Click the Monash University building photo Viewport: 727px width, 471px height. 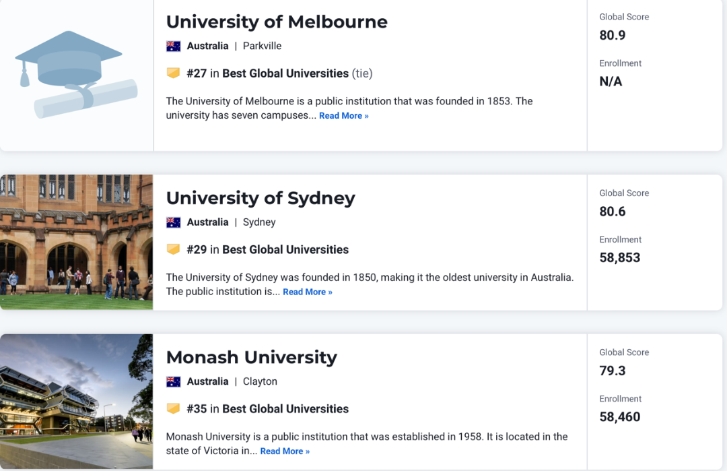pos(77,402)
